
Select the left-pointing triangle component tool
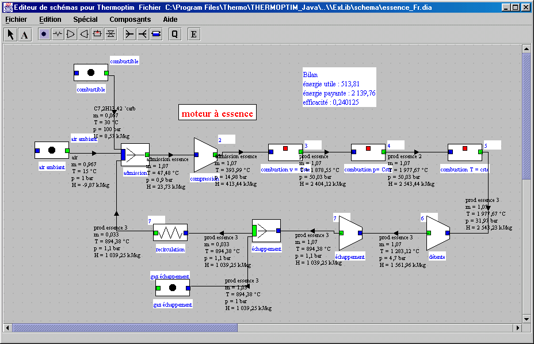[x=84, y=34]
